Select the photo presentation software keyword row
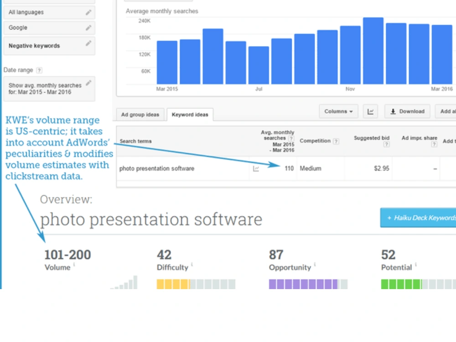 tap(286, 169)
